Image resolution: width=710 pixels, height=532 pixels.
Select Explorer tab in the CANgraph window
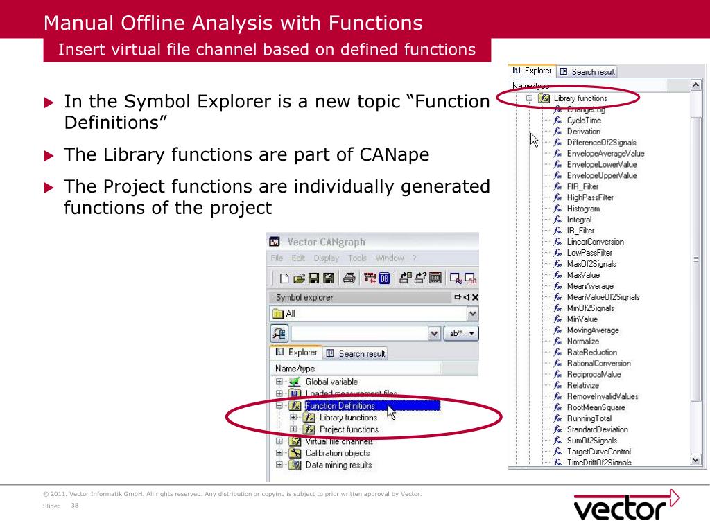(297, 353)
